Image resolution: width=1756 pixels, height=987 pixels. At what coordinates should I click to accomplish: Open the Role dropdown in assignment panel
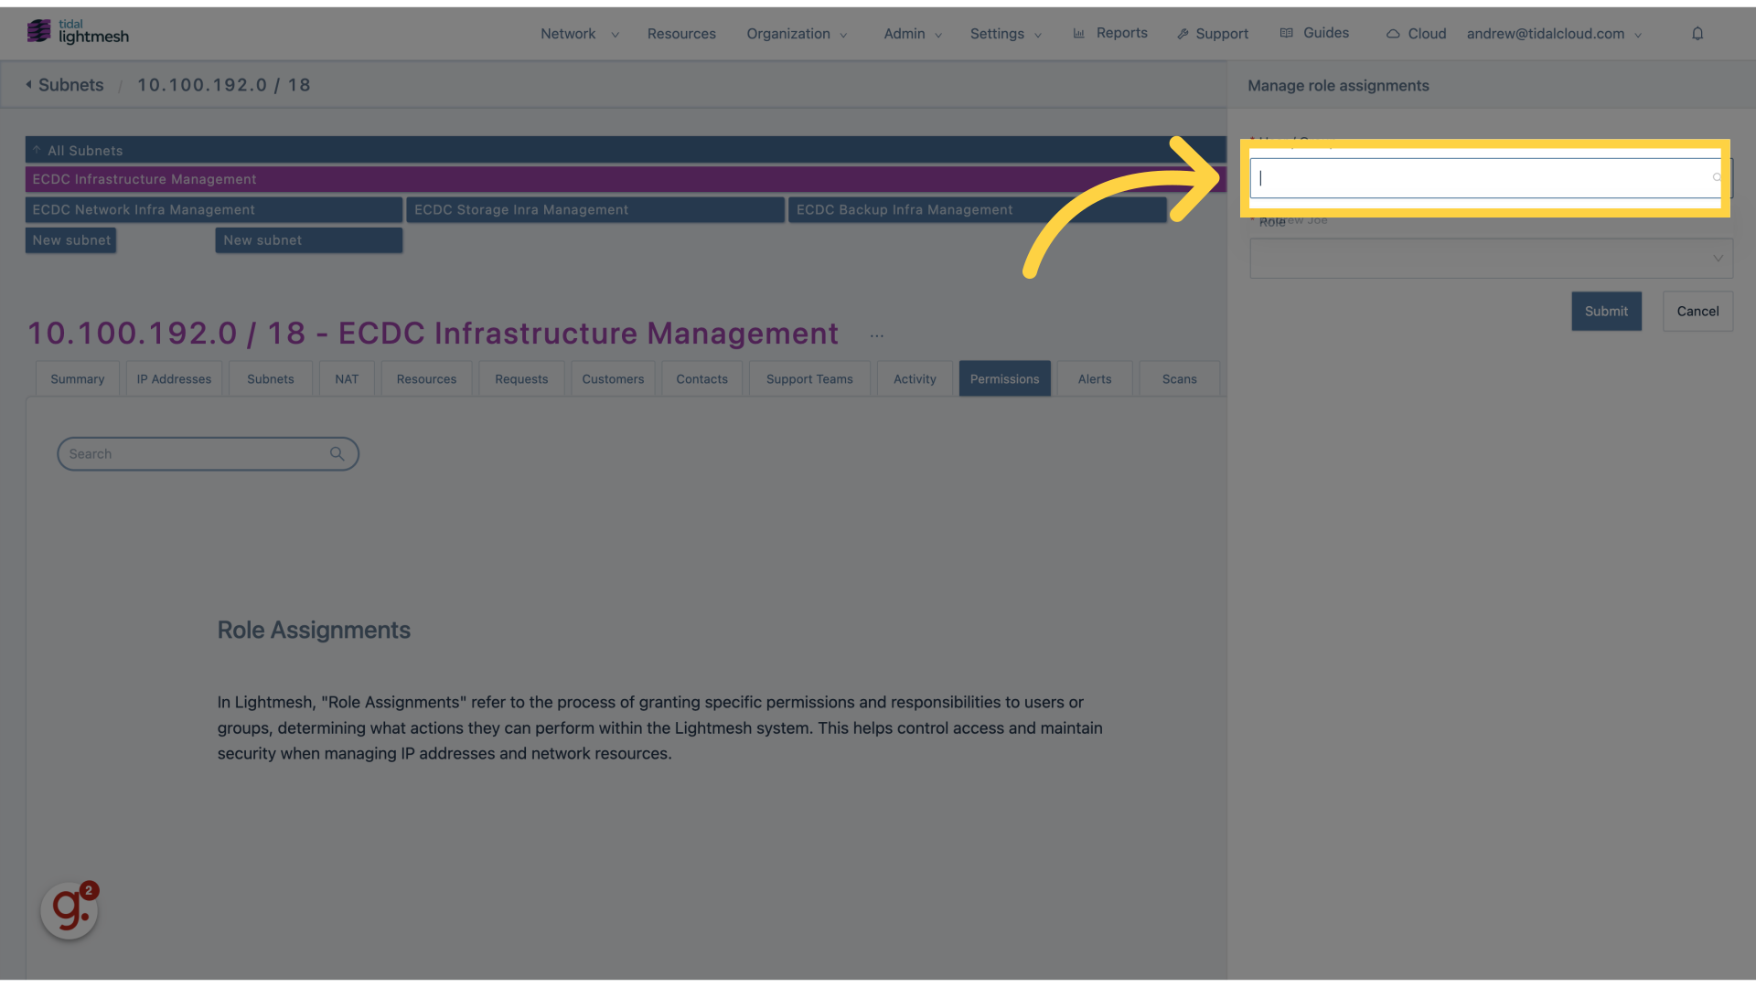tap(1491, 258)
